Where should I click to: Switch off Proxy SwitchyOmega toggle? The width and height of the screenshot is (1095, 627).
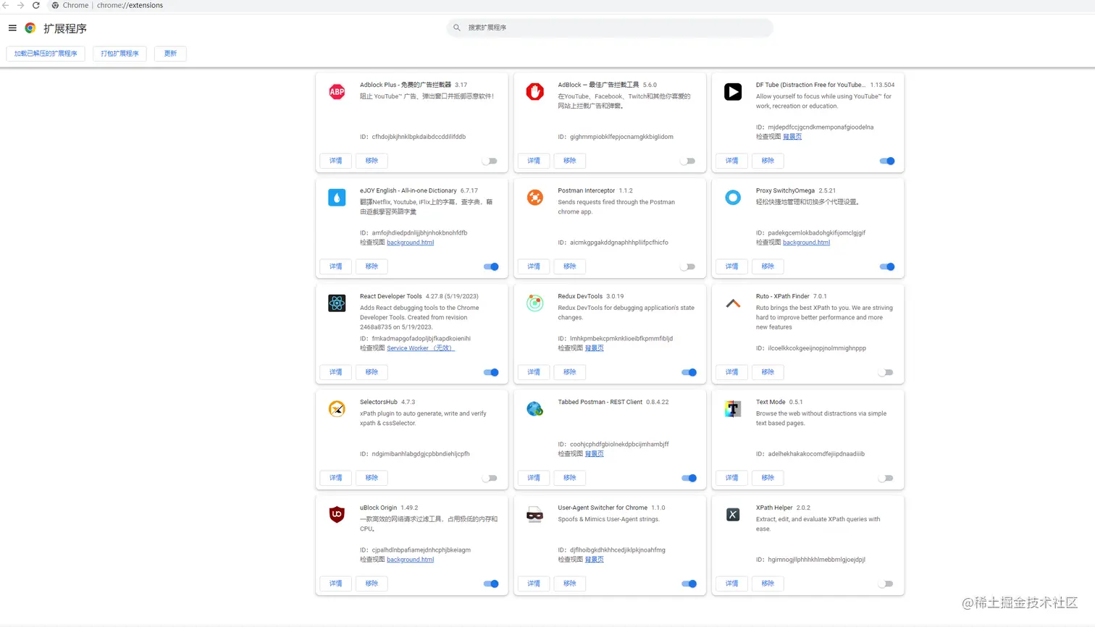pyautogui.click(x=887, y=266)
